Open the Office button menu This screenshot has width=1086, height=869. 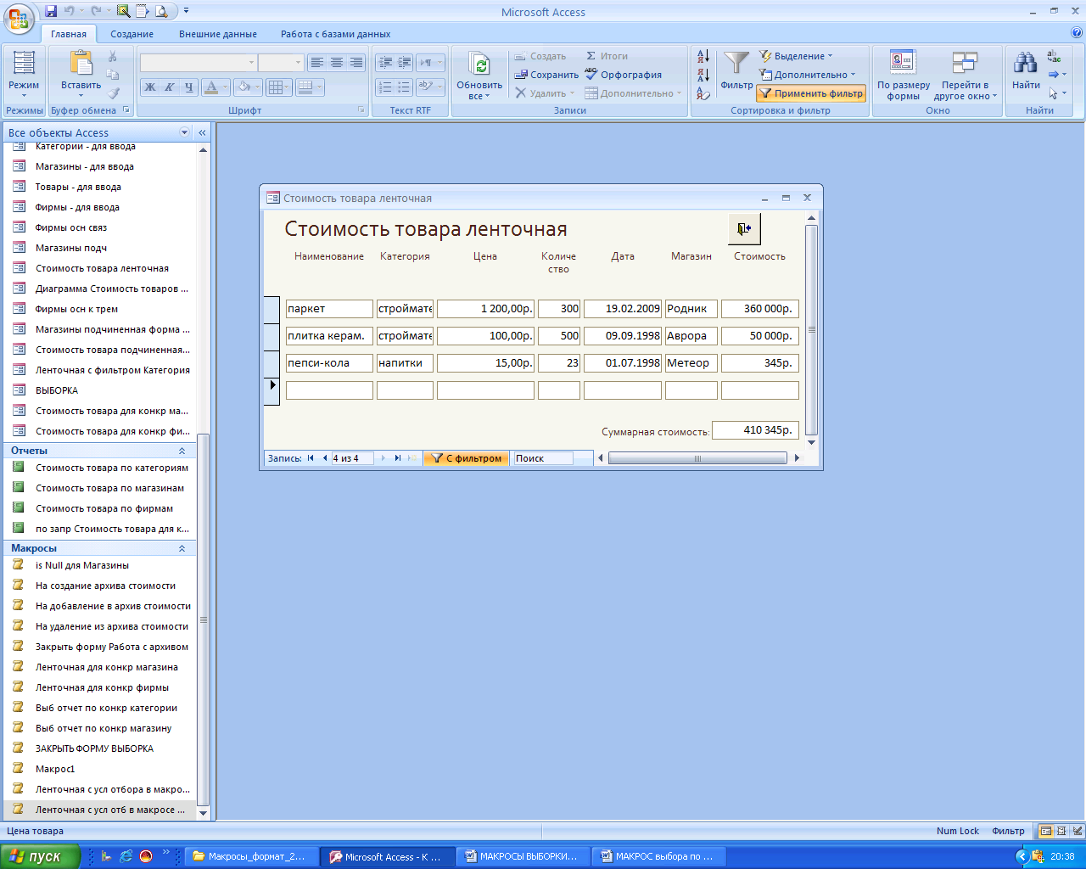point(19,17)
